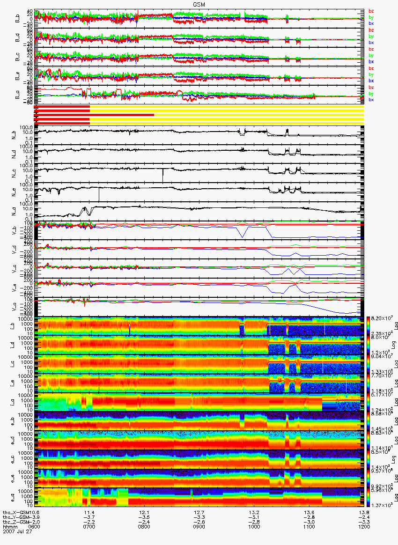Select the B_d panel axis label

pyautogui.click(x=18, y=38)
